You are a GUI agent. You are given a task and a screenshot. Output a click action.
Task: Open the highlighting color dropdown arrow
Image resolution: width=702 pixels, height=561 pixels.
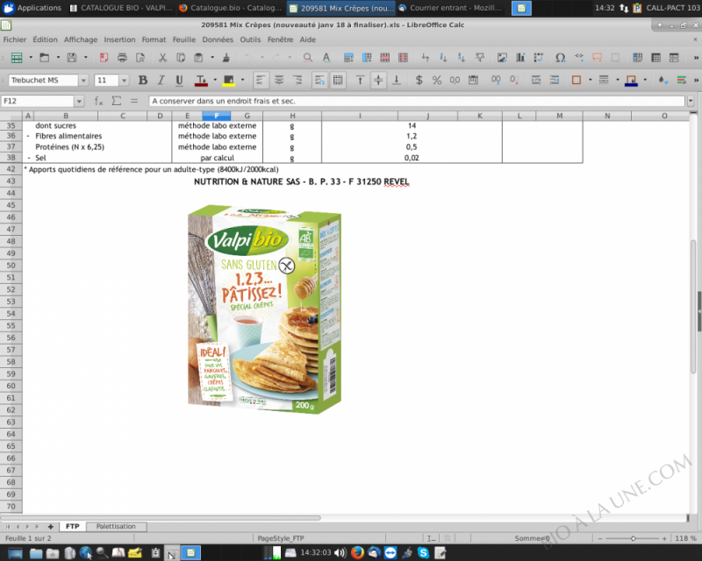click(243, 80)
